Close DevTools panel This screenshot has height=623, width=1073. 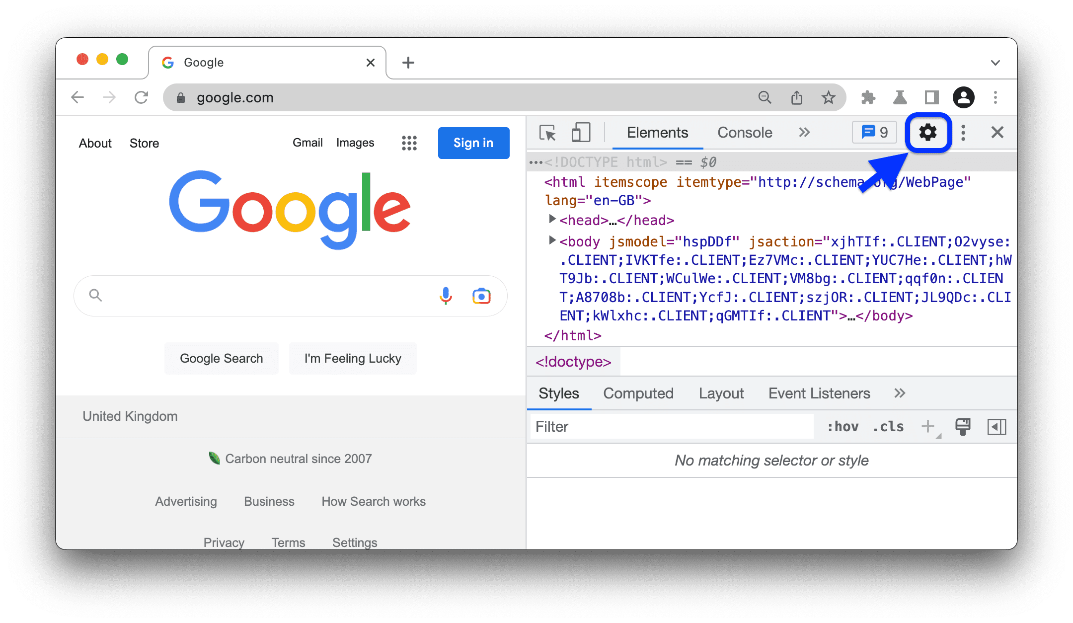[998, 134]
